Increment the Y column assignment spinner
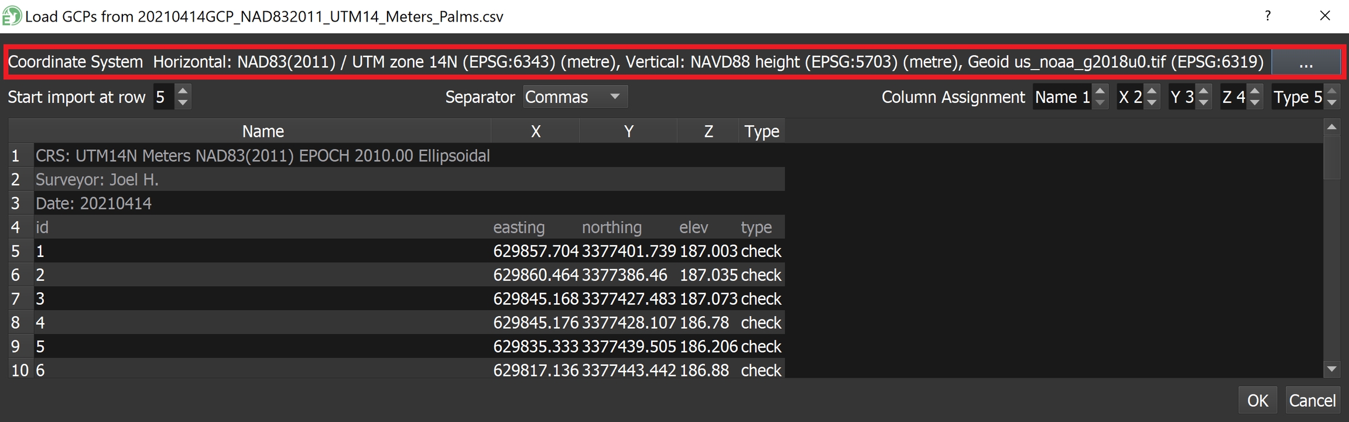This screenshot has height=422, width=1349. (1203, 91)
